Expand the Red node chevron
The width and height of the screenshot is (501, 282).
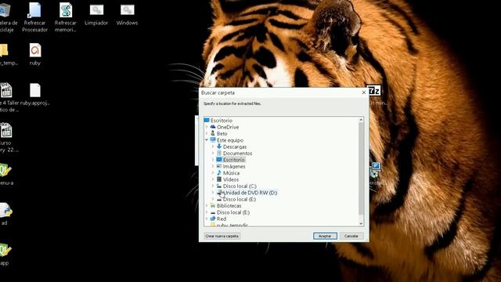pos(207,219)
